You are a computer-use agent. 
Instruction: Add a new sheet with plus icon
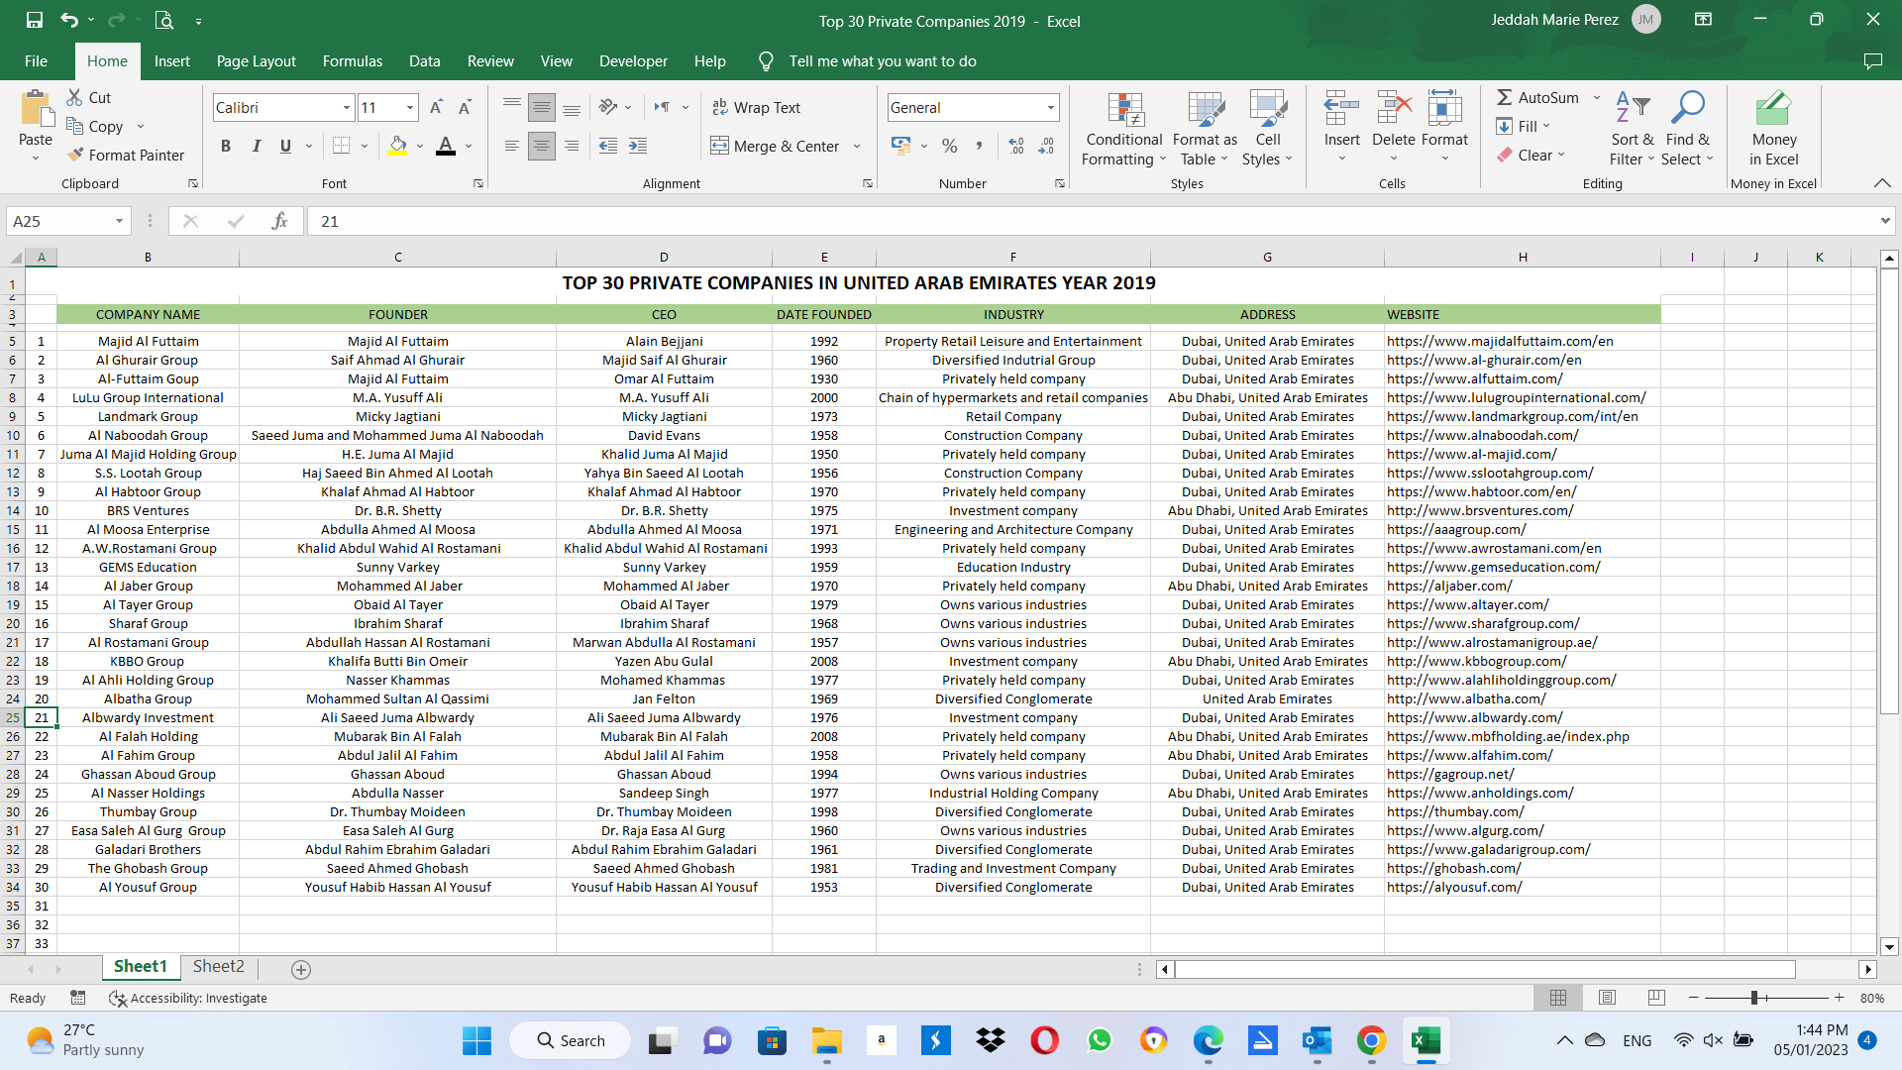pos(301,969)
